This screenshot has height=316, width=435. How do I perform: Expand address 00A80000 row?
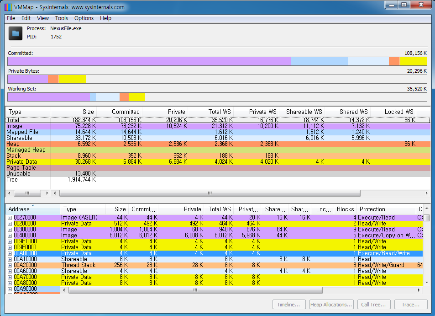point(10,283)
